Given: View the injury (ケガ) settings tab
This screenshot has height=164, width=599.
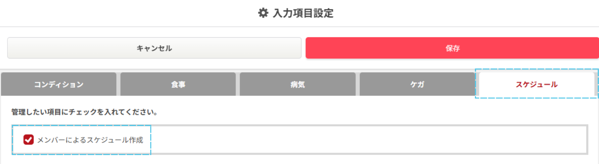Looking at the screenshot, I should [417, 85].
